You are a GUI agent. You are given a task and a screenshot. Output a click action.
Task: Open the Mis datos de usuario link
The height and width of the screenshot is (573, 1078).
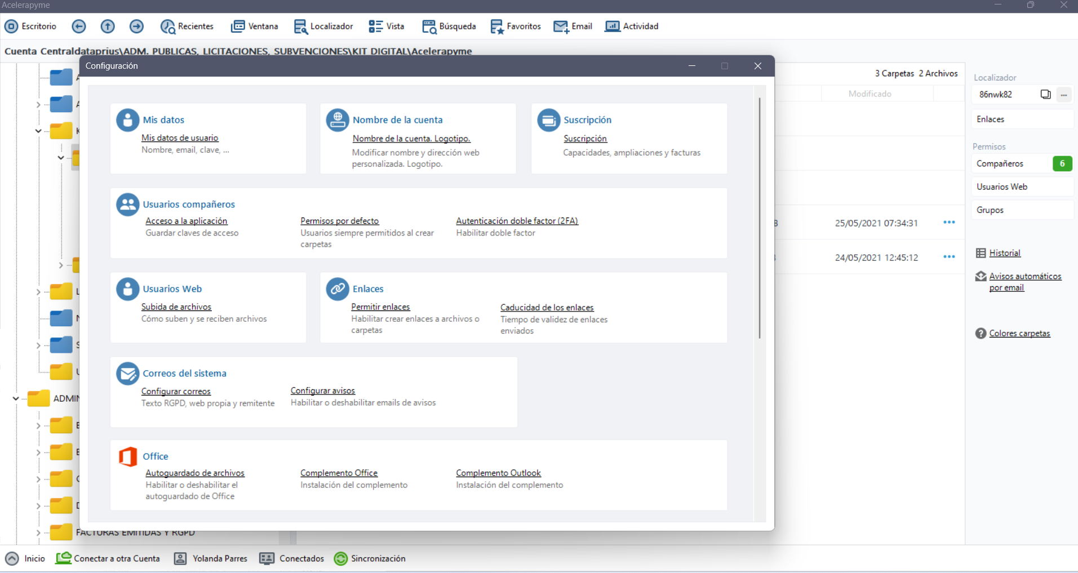[180, 138]
